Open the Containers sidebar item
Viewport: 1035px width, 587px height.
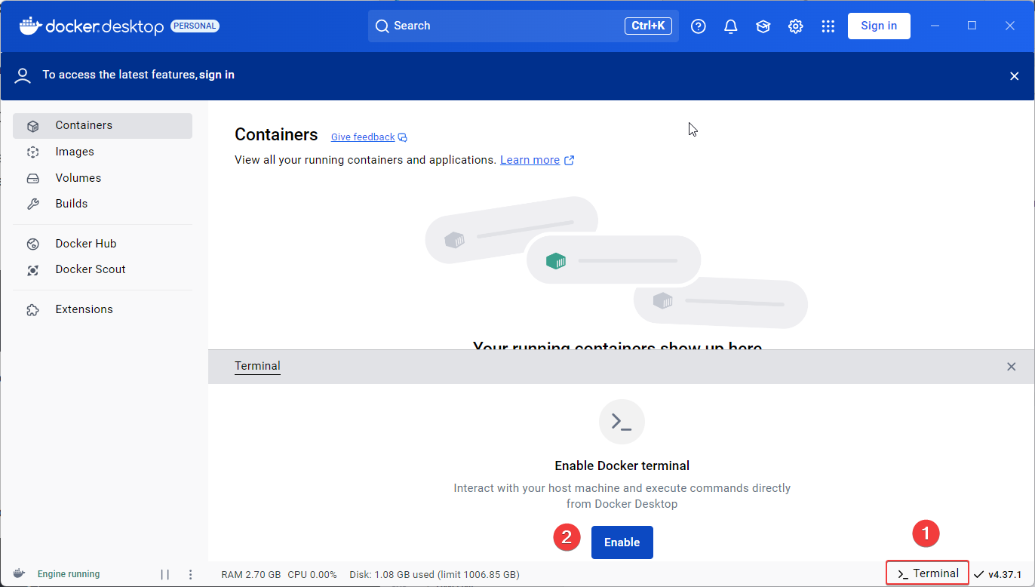103,125
